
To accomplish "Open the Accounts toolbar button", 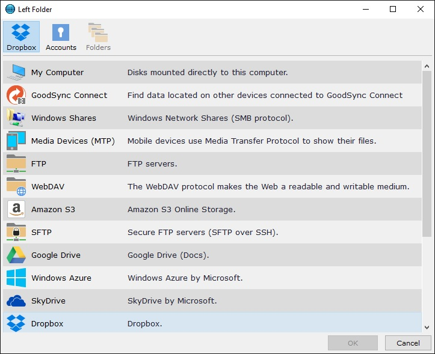I will tap(61, 37).
